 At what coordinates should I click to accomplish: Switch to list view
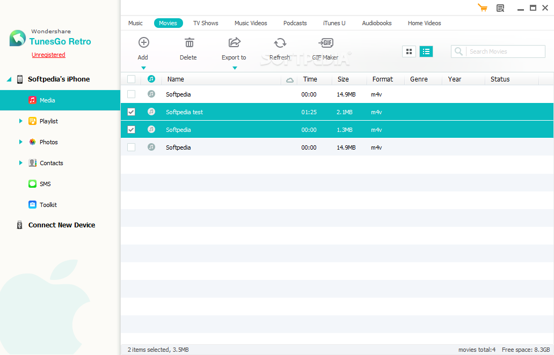[x=426, y=51]
